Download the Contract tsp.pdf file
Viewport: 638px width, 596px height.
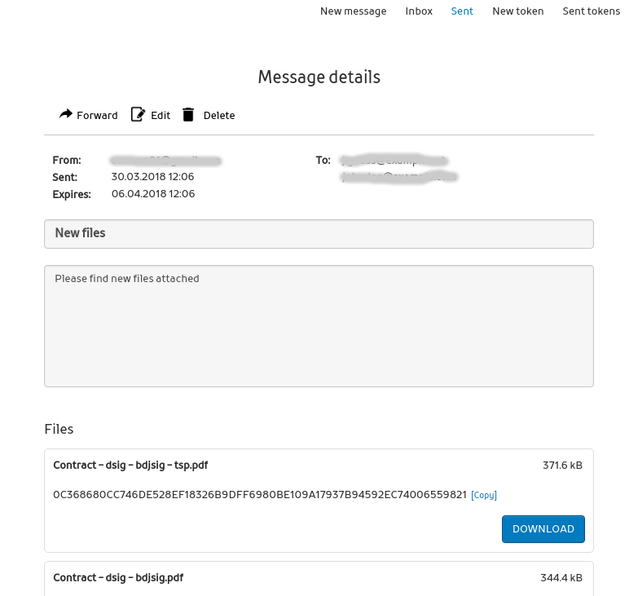(x=543, y=528)
